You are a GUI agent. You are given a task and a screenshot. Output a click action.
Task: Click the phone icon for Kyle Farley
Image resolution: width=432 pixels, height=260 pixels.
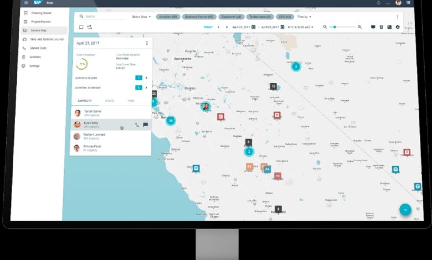[137, 125]
